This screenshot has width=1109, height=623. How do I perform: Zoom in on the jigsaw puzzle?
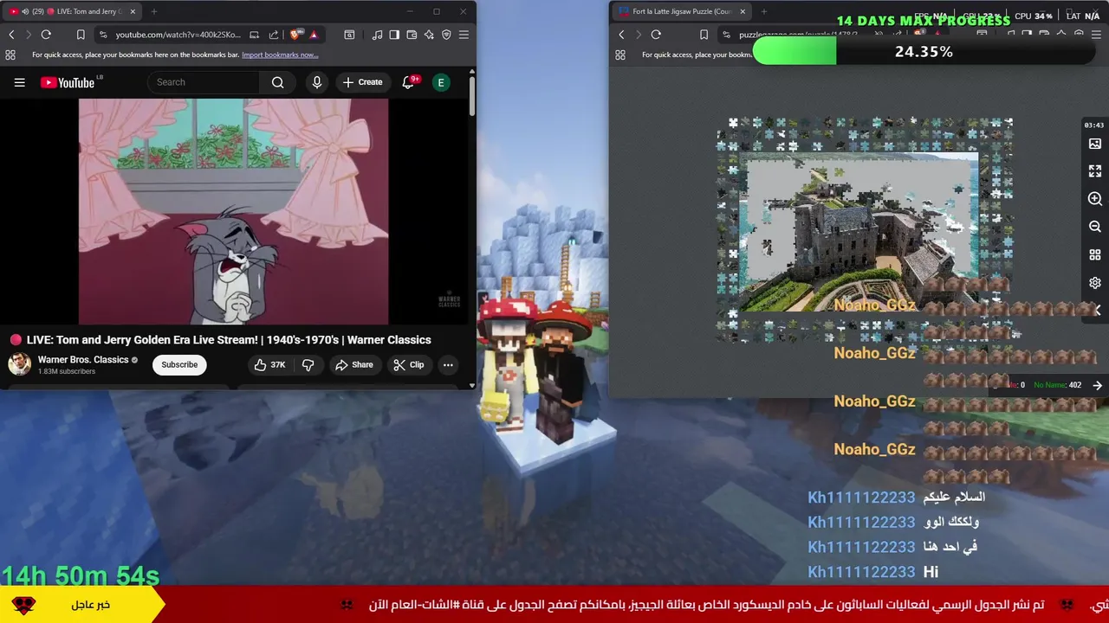point(1095,199)
